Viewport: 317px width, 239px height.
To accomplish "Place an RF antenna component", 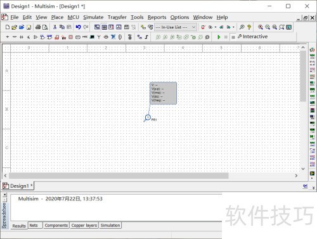I will pyautogui.click(x=99, y=37).
